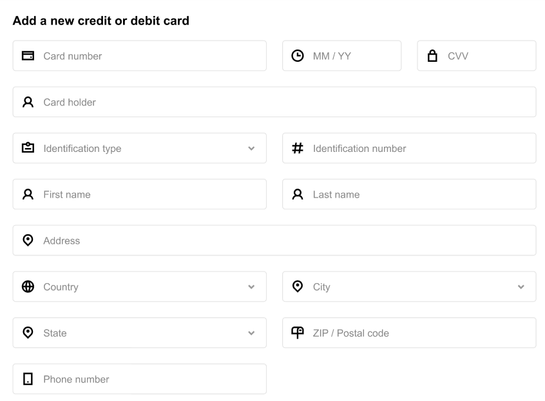
Task: Click the phone icon in Phone number field
Action: coord(28,378)
